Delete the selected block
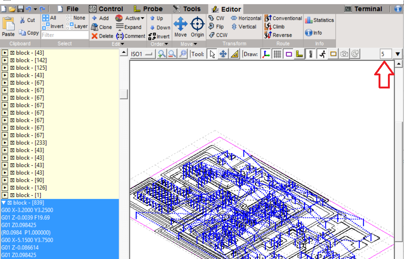Image resolution: width=404 pixels, height=259 pixels. pos(102,36)
